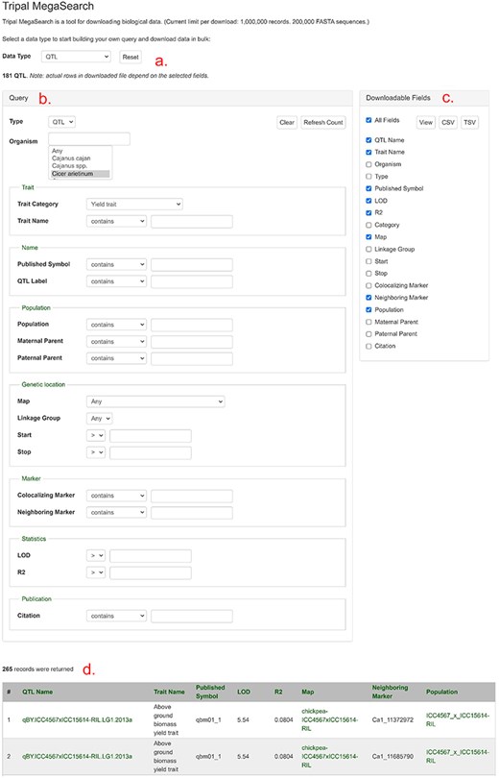Open the LOD comparison operator dropdown

96,556
